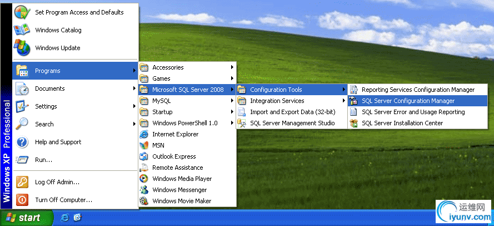494x226 pixels.
Task: Click the Windows PowerShell 1.0 folder icon
Action: point(144,123)
